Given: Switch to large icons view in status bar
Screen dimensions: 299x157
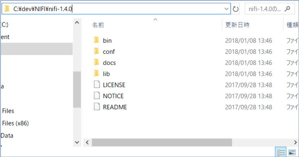Looking at the screenshot, I should point(292,152).
